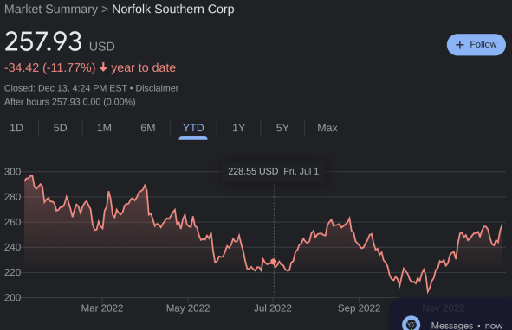
Task: Follow Norfolk Southern Corp stock
Action: [476, 45]
